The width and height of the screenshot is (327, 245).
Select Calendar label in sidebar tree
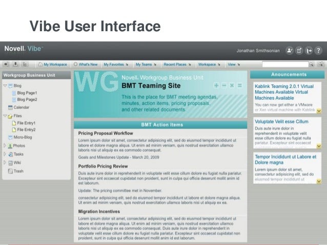tap(22, 107)
